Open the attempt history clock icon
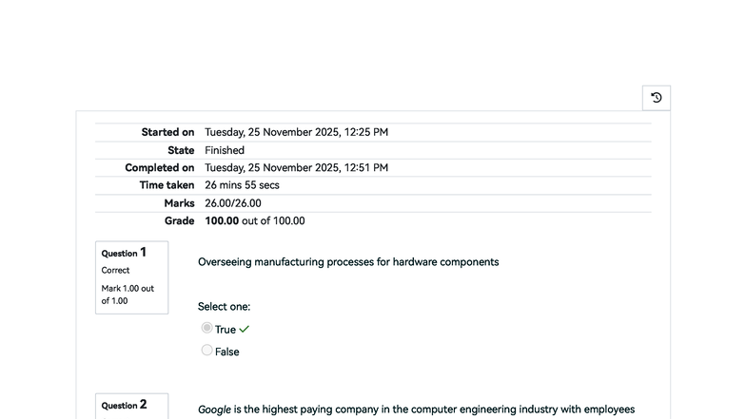Viewport: 746px width, 419px height. click(x=657, y=98)
